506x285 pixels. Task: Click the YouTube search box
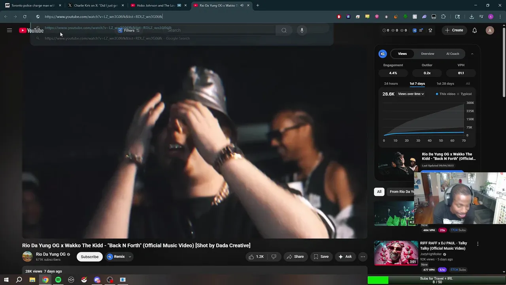(x=220, y=30)
